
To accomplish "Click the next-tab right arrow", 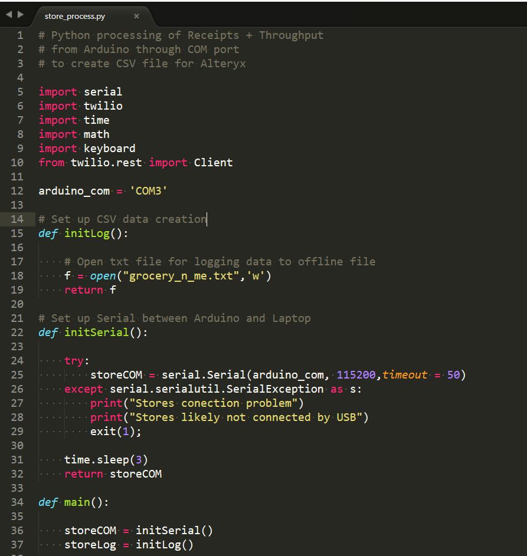I will [21, 15].
